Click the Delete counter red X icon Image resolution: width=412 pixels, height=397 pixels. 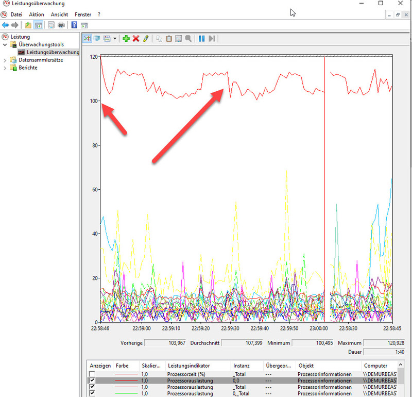[x=135, y=38]
